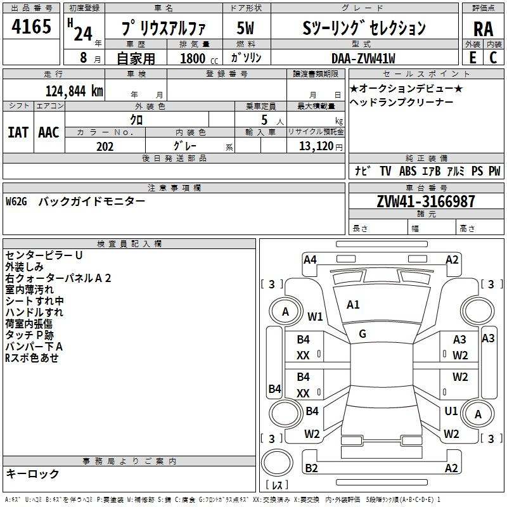The width and height of the screenshot is (507, 507).
Task: Click the 右クォーターパネルA2 inspector note
Action: [58, 278]
